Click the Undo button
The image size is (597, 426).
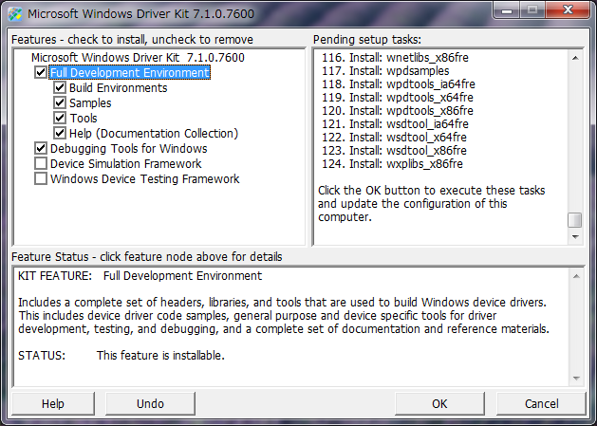[x=150, y=403]
